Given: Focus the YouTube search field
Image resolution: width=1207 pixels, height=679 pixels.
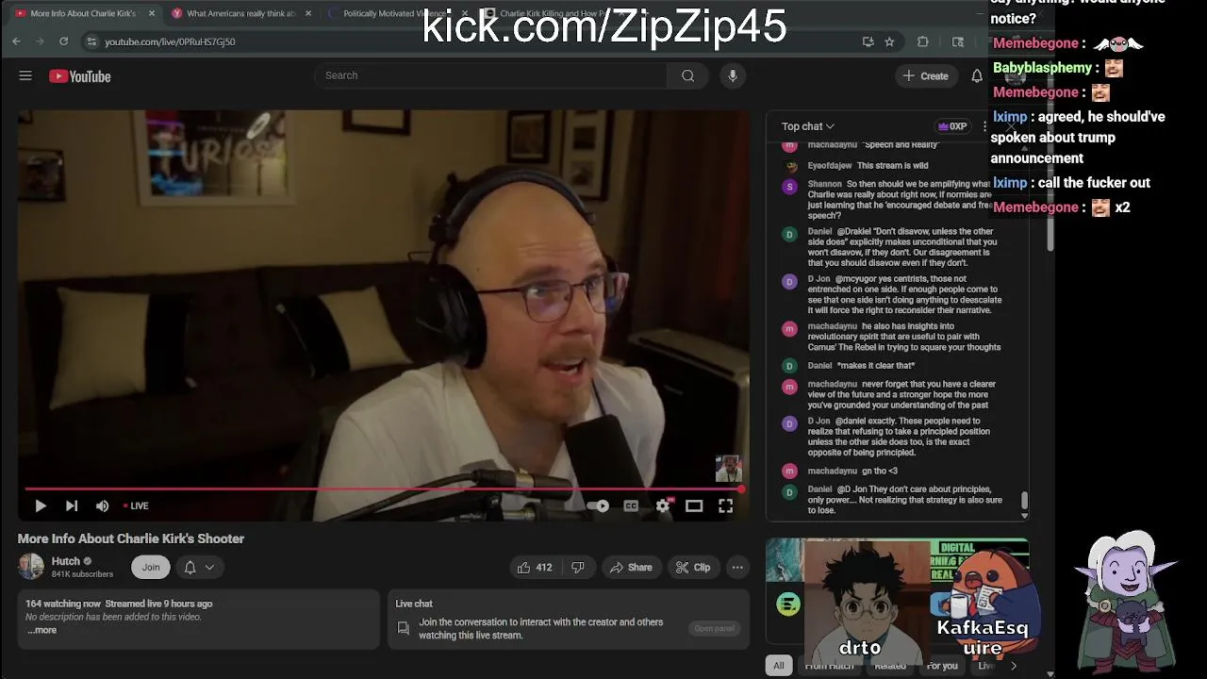Looking at the screenshot, I should 490,75.
